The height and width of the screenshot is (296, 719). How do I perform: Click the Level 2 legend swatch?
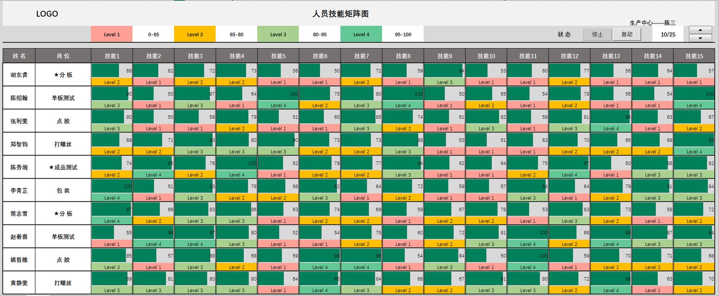(195, 35)
